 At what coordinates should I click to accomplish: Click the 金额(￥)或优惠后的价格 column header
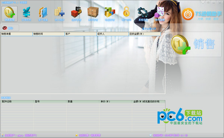148,102
